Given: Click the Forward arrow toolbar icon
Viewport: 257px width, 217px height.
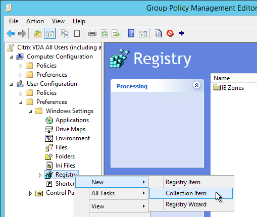Looking at the screenshot, I should pyautogui.click(x=22, y=33).
